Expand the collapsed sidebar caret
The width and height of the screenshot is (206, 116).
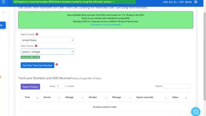(x=4, y=13)
